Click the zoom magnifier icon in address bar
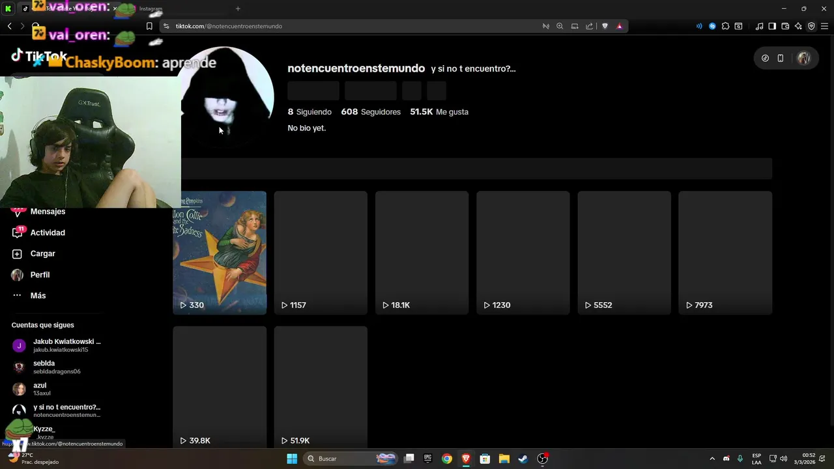Viewport: 834px width, 469px height. (560, 26)
